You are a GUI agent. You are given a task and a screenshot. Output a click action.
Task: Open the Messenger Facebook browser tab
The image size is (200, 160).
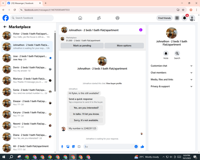tap(24, 3)
